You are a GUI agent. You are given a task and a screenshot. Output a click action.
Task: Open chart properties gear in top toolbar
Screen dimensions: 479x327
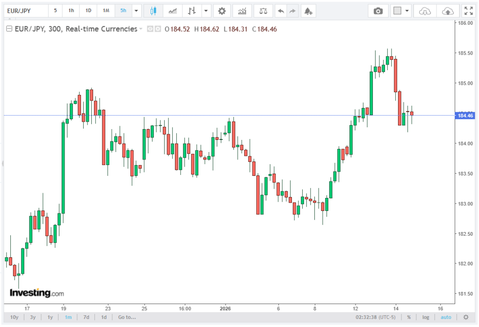coord(222,11)
